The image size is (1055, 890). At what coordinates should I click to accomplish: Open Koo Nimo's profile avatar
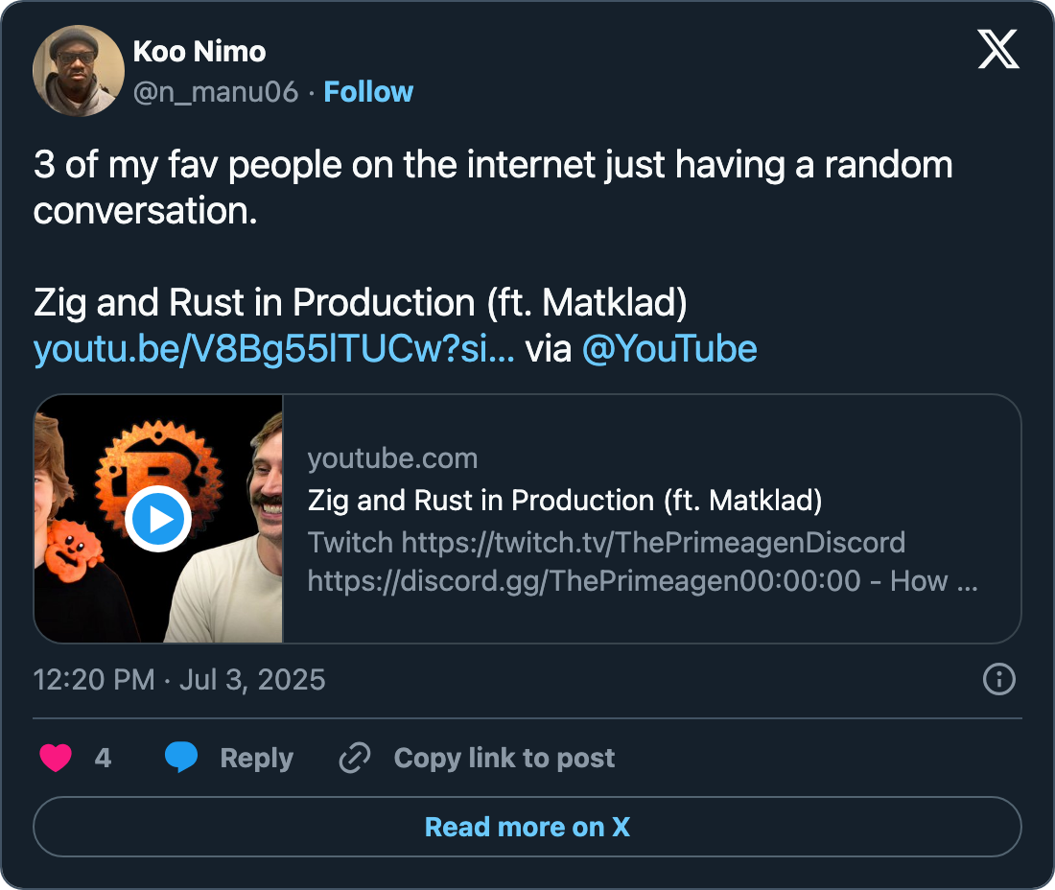(75, 71)
